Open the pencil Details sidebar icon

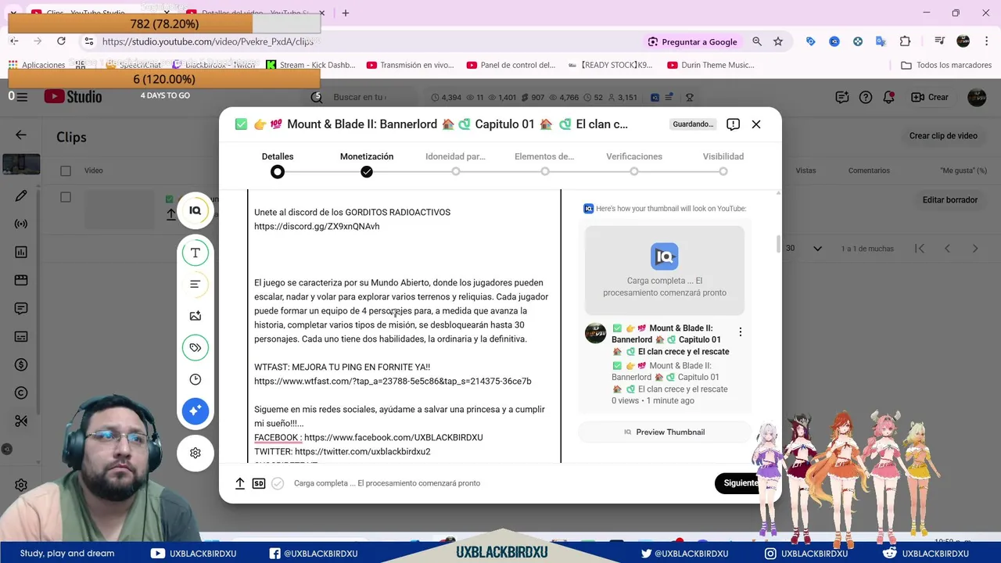[21, 195]
